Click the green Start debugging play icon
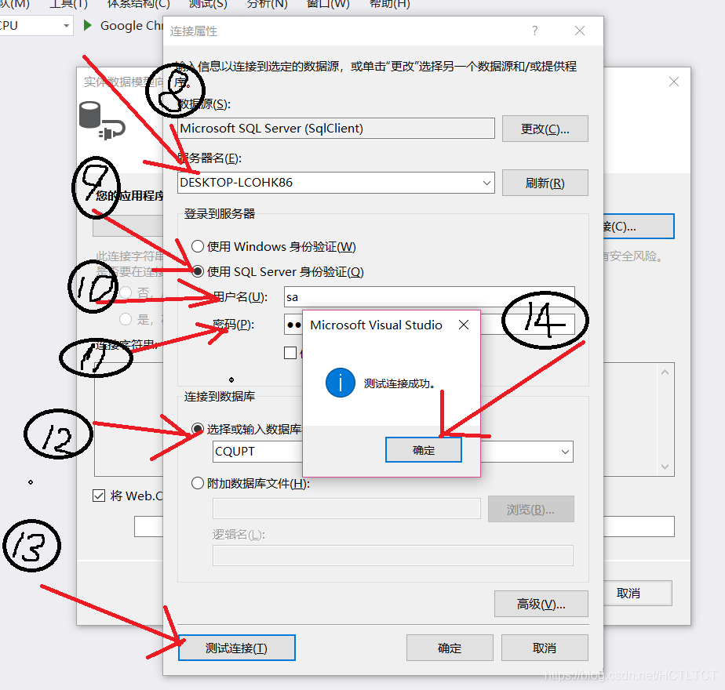 click(x=87, y=25)
